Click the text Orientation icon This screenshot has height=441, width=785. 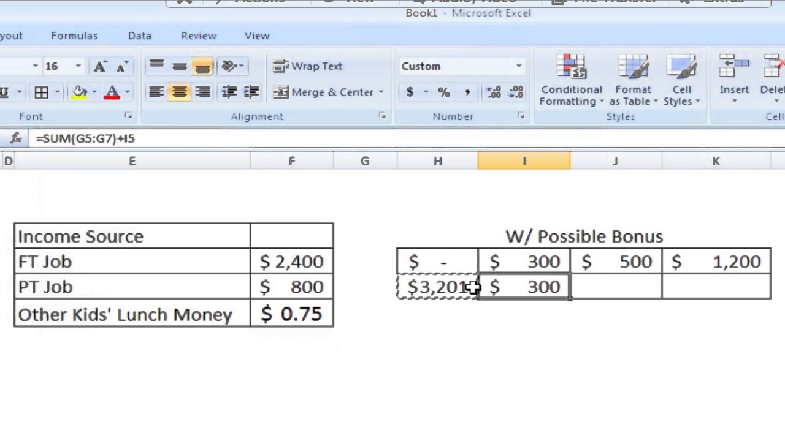tap(229, 66)
